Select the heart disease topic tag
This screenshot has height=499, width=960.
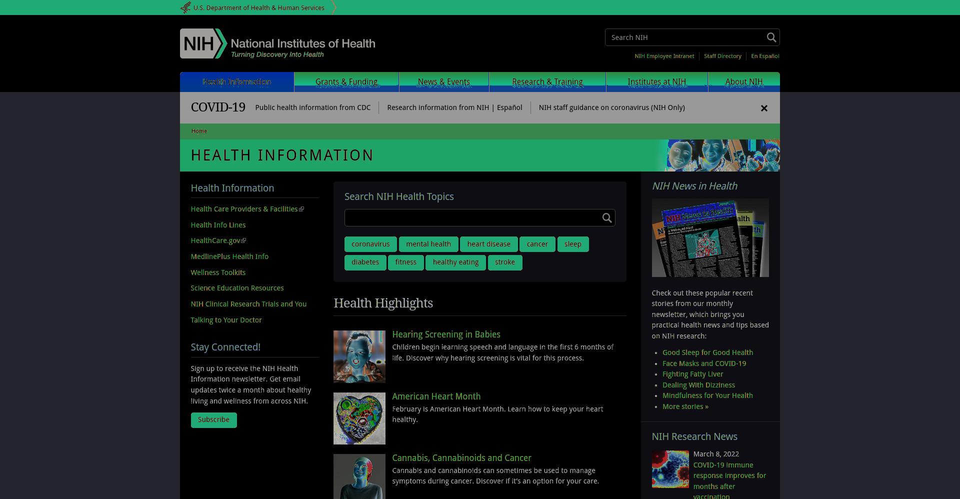tap(489, 244)
